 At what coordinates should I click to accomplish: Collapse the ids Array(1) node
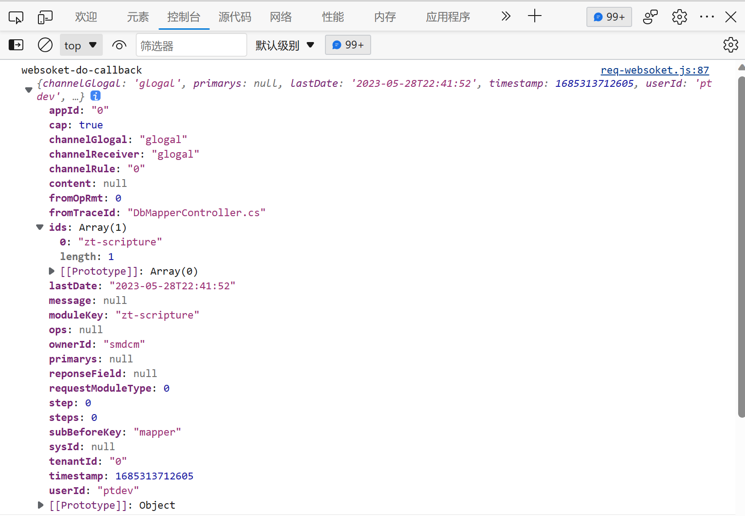tap(40, 227)
